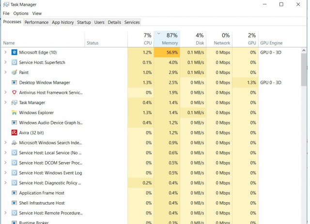Screen dimensions: 310x224
Task: Open the Startup tab
Action: (x=84, y=22)
